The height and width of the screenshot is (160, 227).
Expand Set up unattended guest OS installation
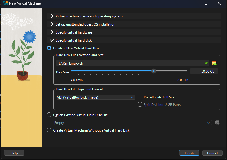tap(52, 24)
